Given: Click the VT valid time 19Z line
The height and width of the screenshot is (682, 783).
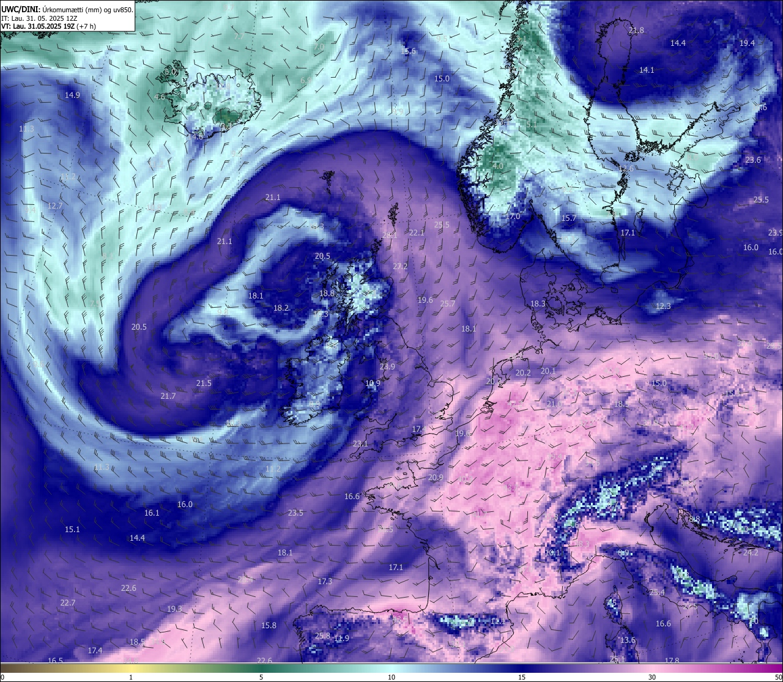Looking at the screenshot, I should (x=48, y=26).
